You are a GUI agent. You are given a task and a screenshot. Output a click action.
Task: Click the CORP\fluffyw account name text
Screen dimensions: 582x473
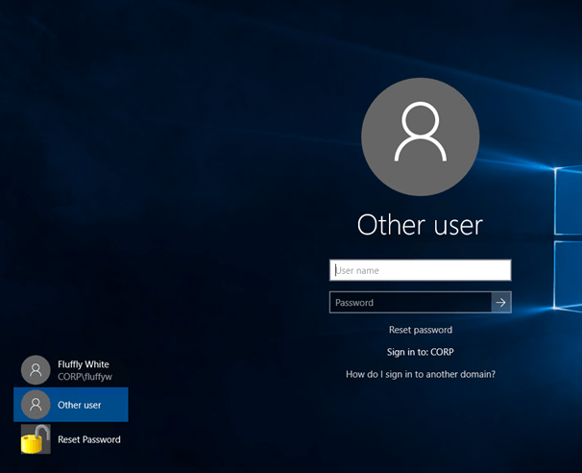[85, 377]
